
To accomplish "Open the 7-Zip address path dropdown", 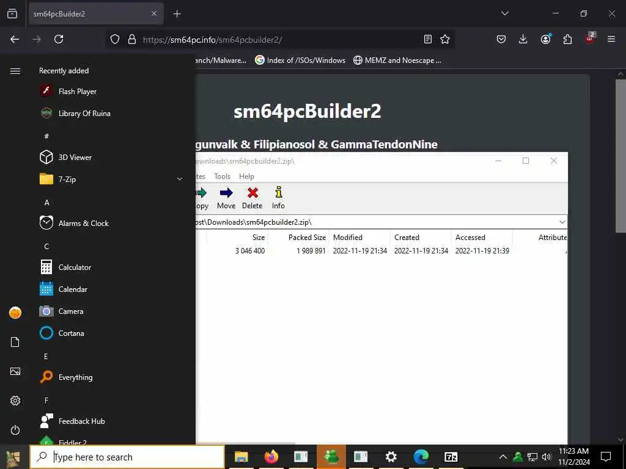I will (x=562, y=222).
